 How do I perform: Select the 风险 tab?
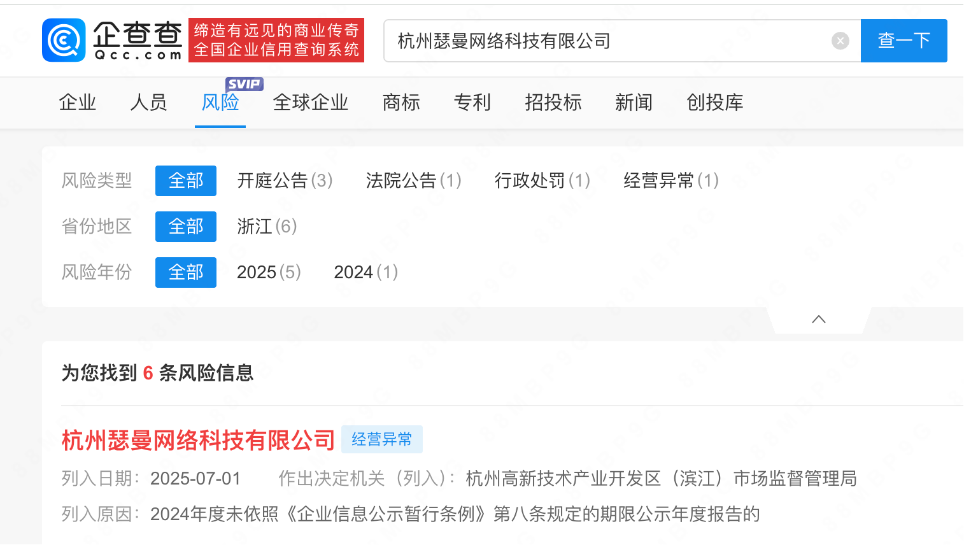pyautogui.click(x=220, y=102)
